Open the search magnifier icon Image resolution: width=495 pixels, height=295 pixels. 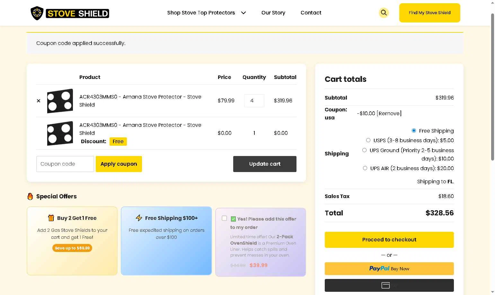(384, 13)
